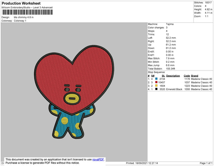Click the Left value '52.2 mm'
Screen dimensions: 214x166
[x=171, y=38]
